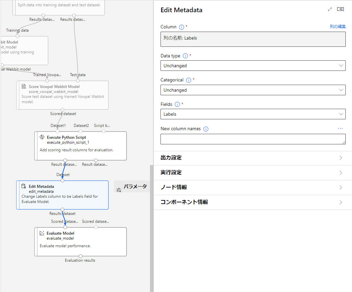
Task: Expand the 実行設定 section
Action: [253, 173]
